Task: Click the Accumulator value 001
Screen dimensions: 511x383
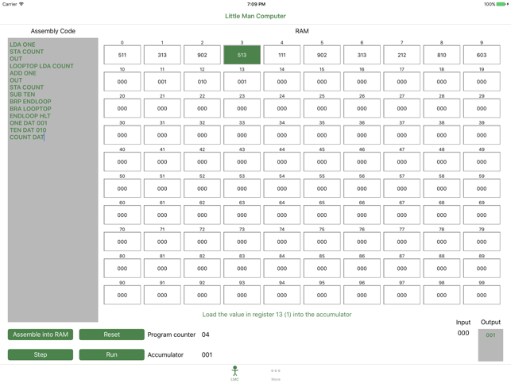Action: tap(207, 354)
